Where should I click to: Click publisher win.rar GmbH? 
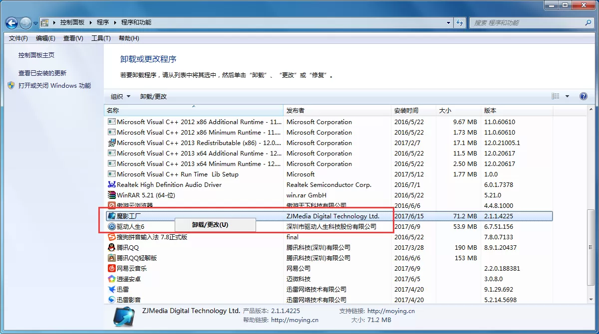(306, 195)
